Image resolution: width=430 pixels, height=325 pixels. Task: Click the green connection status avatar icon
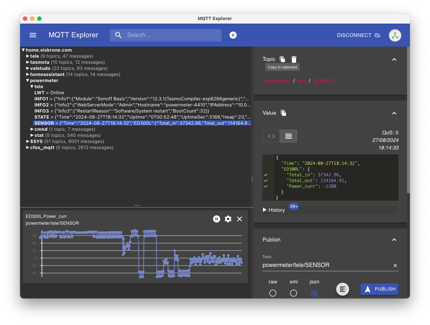click(x=395, y=35)
